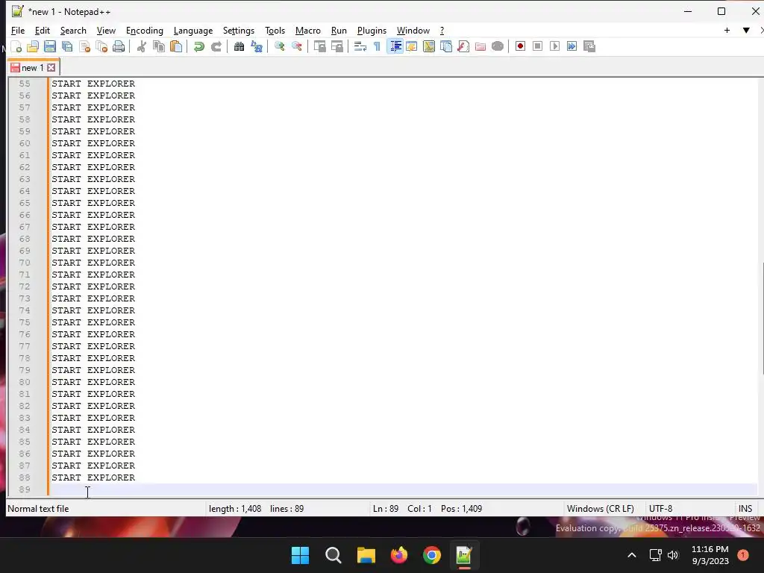Image resolution: width=764 pixels, height=573 pixels.
Task: Select the new 1 document tab
Action: (x=32, y=68)
